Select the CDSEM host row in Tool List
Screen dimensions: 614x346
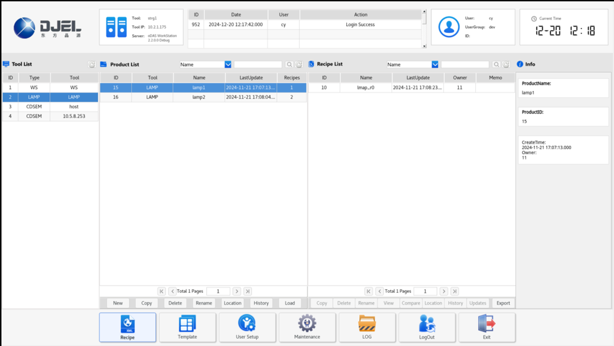[50, 107]
